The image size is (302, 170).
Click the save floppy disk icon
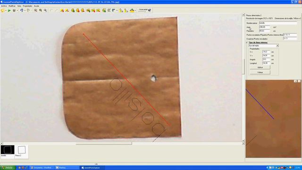pyautogui.click(x=14, y=10)
